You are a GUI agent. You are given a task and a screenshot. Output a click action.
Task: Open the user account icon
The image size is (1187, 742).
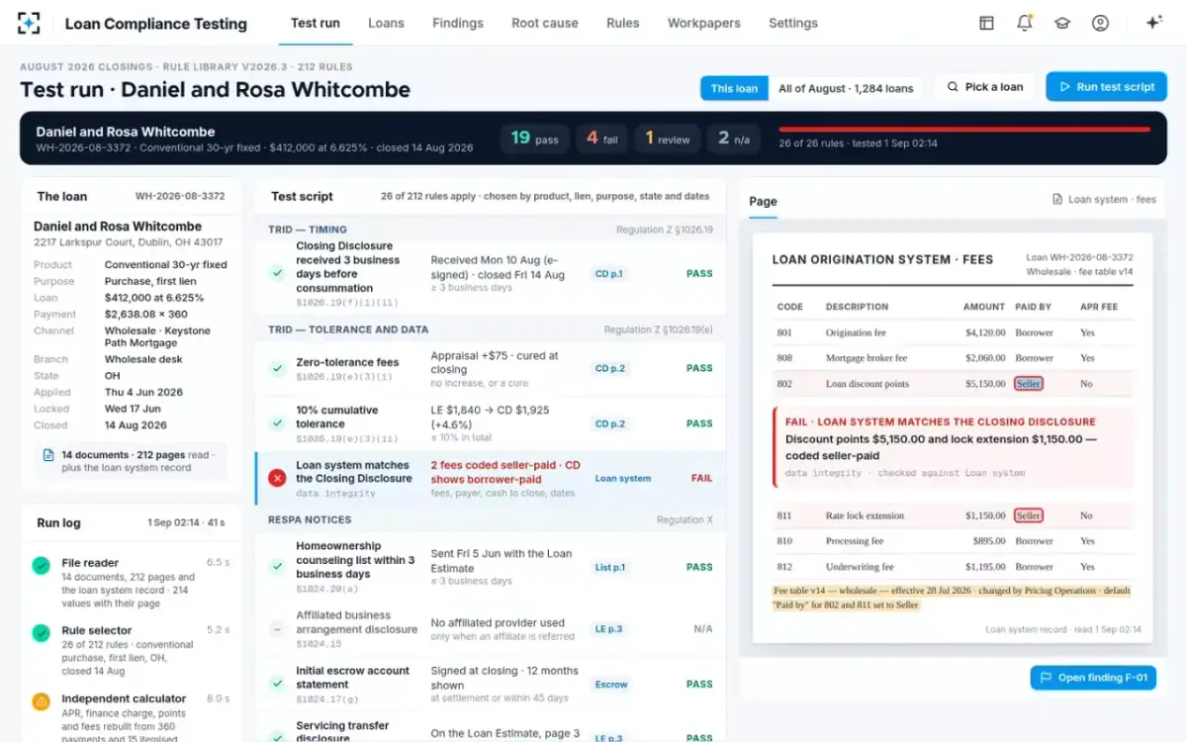pyautogui.click(x=1100, y=23)
